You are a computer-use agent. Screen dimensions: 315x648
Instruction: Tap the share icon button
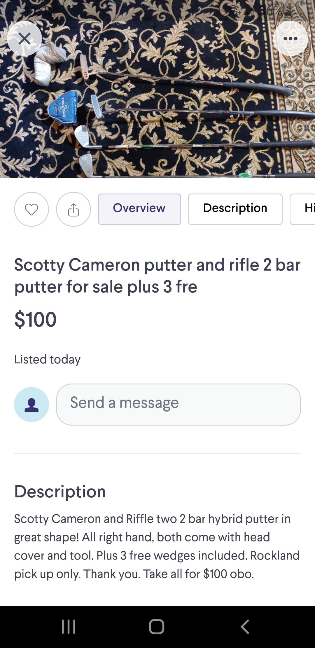point(73,209)
